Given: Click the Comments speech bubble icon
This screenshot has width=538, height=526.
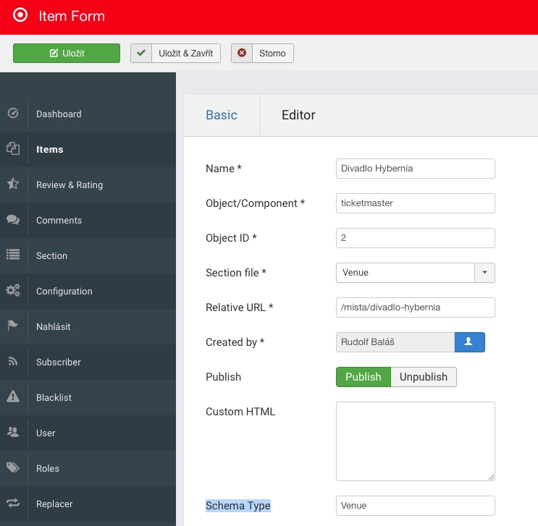Looking at the screenshot, I should [x=12, y=220].
